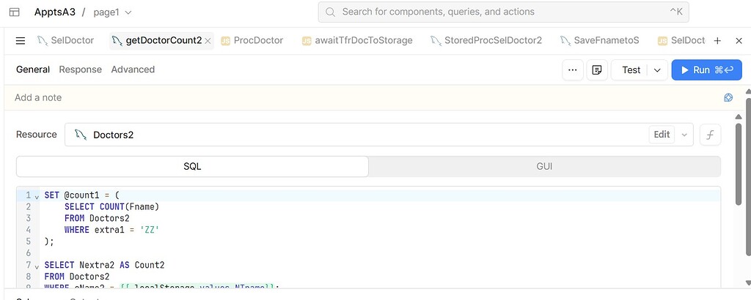Click the inner editor vertical scrollbar
The height and width of the screenshot is (300, 751).
click(x=738, y=163)
